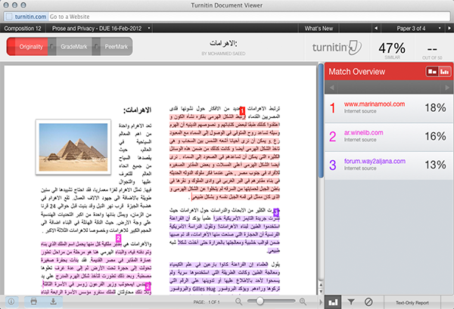Click the grade box out of 50
Viewport: 454px width, 309px height.
(432, 51)
